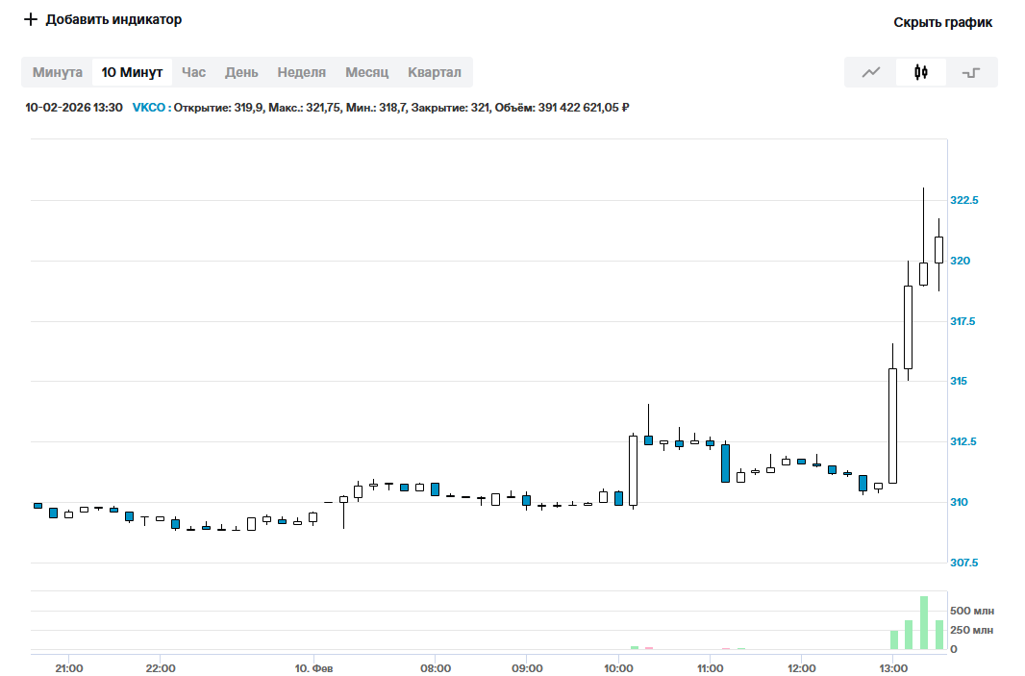Select the 10 Минут timeframe tab
Image resolution: width=1025 pixels, height=676 pixels.
[x=133, y=72]
